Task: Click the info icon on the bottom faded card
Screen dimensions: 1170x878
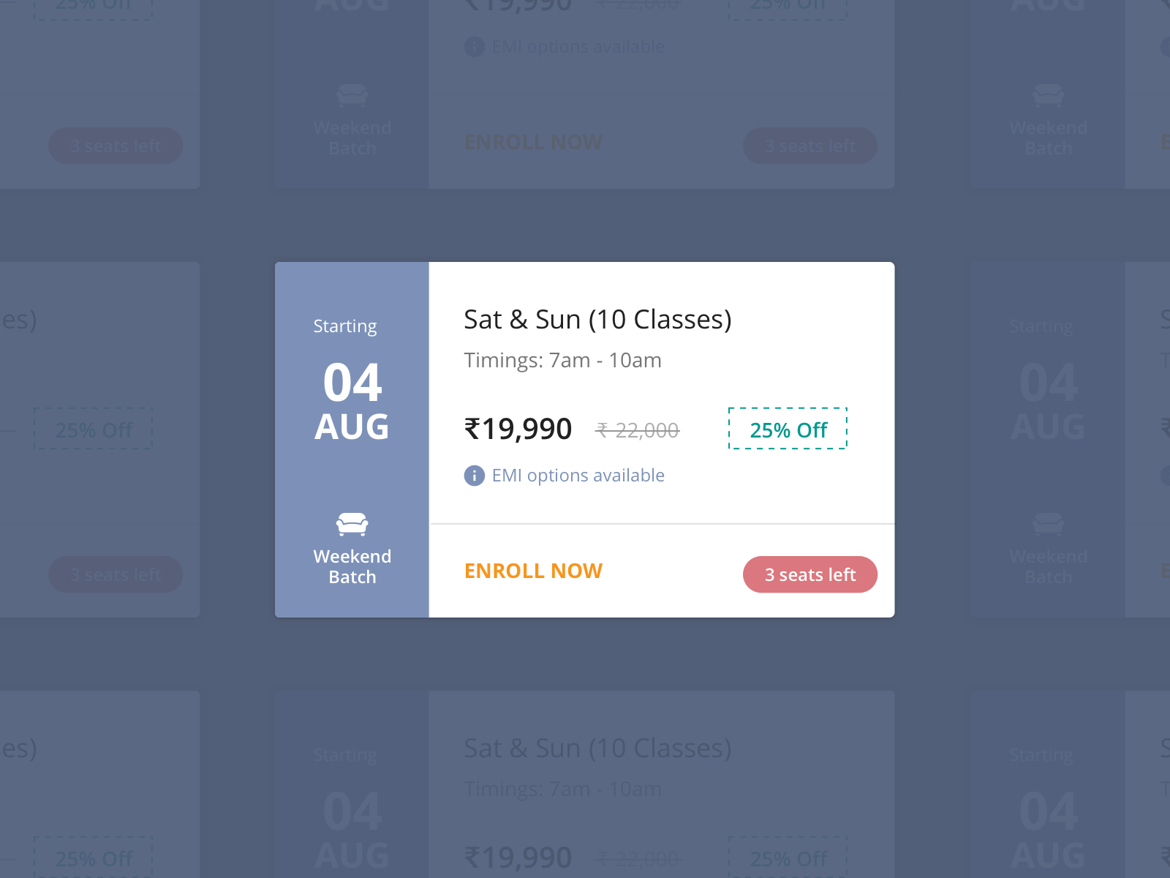Action: [474, 874]
